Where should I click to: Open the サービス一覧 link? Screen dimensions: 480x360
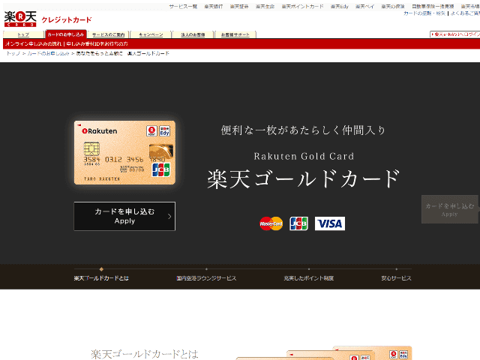183,6
